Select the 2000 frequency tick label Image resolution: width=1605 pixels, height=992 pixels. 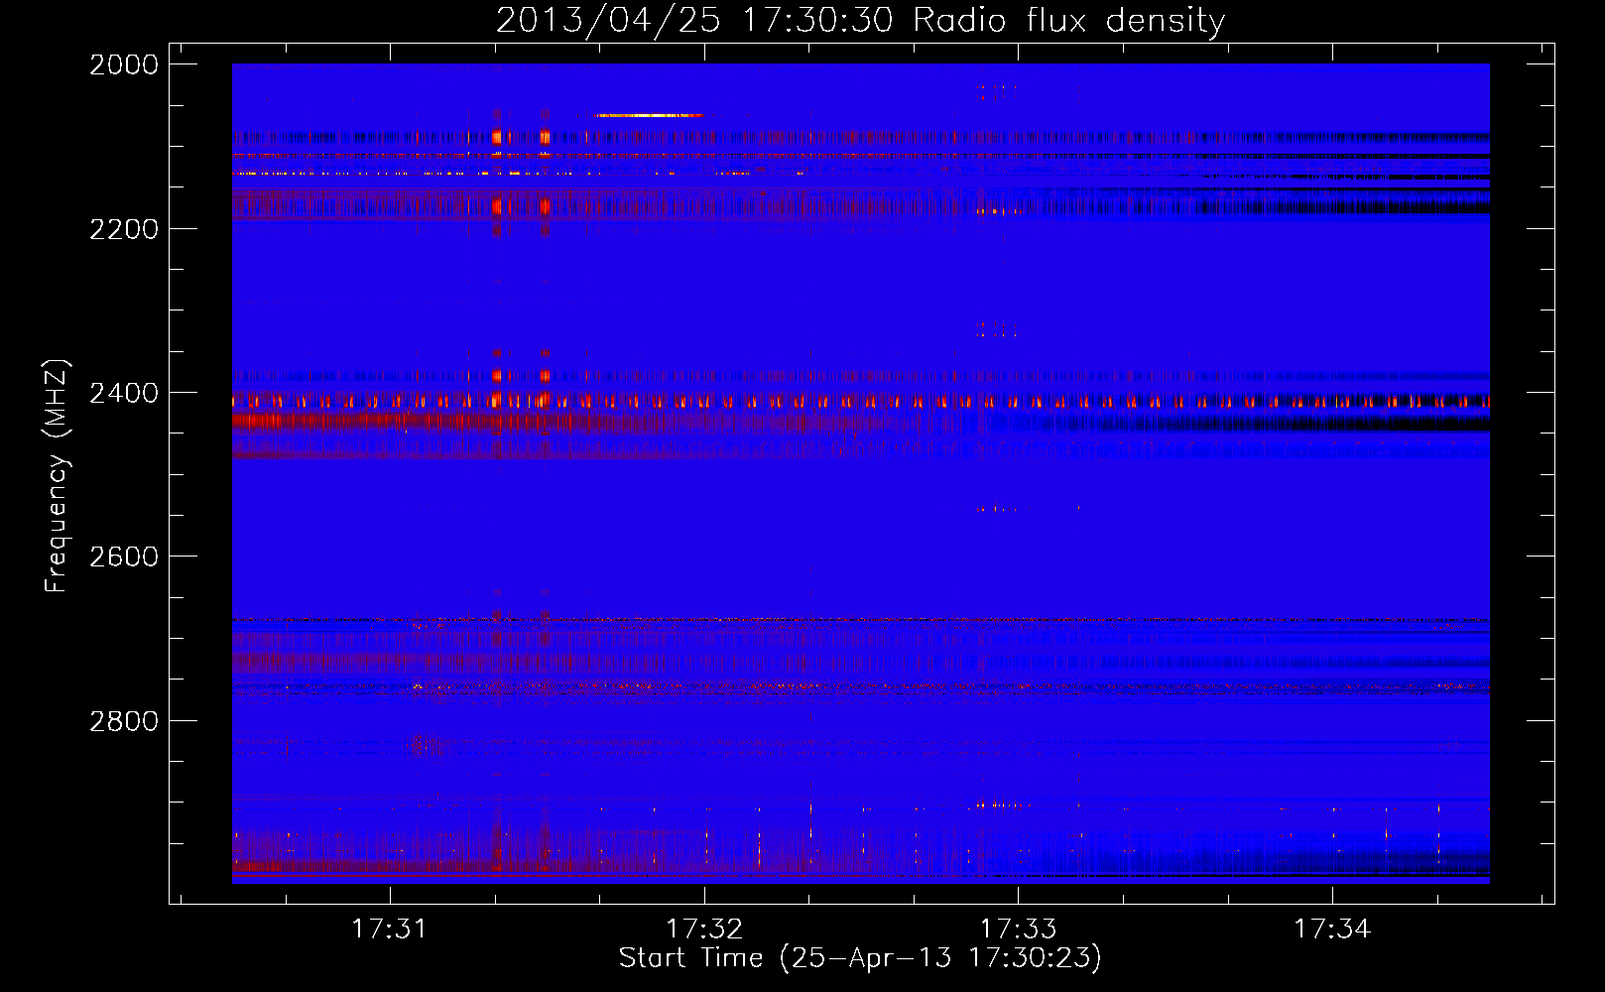pos(124,64)
